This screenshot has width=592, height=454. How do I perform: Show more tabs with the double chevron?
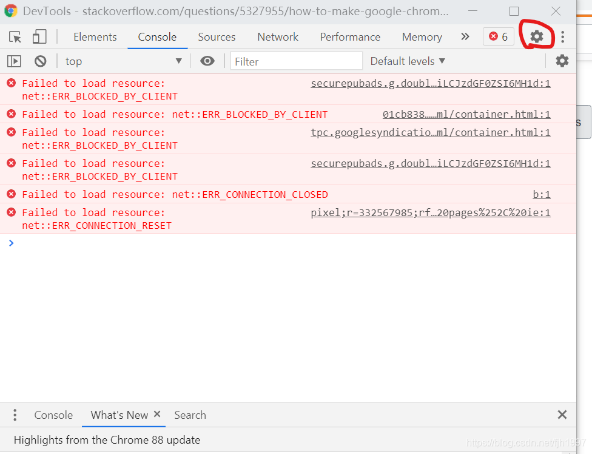[465, 36]
